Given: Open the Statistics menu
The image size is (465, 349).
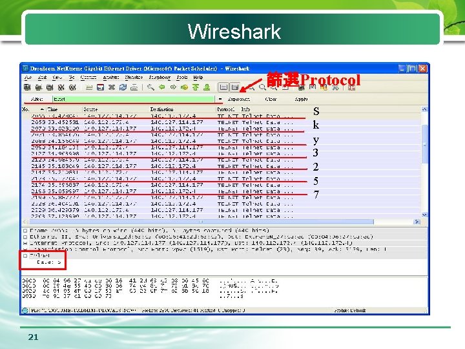Looking at the screenshot, I should click(x=134, y=77).
